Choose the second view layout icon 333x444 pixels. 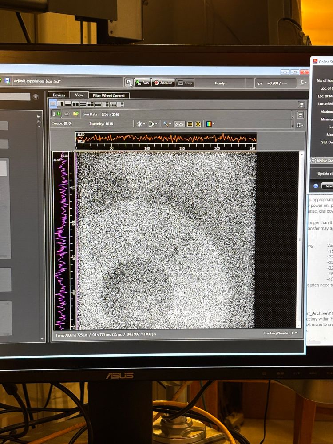click(60, 104)
